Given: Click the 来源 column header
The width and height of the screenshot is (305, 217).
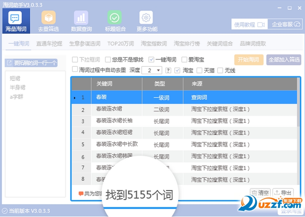Looking at the screenshot, I should [x=240, y=84].
